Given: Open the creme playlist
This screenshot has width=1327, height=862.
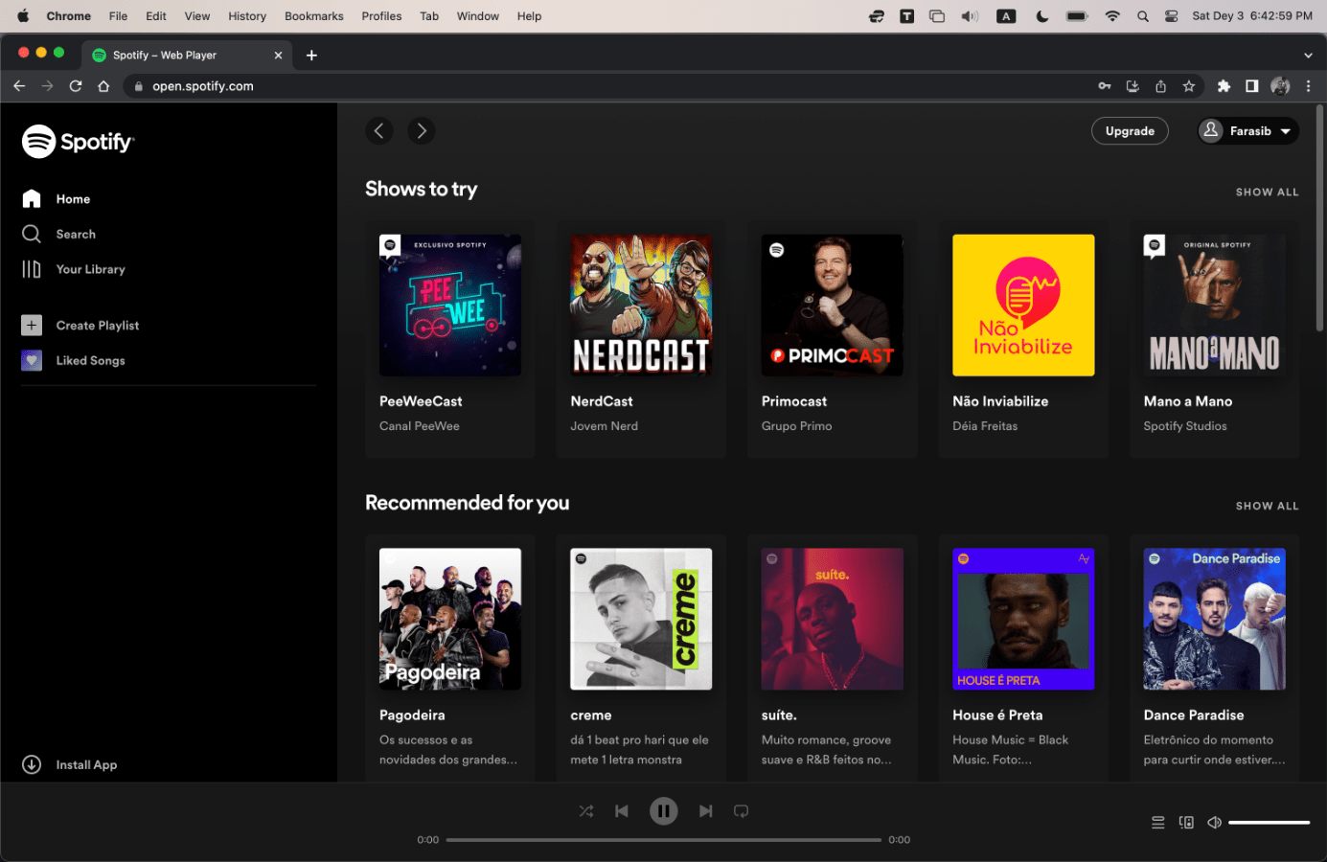Looking at the screenshot, I should click(x=641, y=657).
